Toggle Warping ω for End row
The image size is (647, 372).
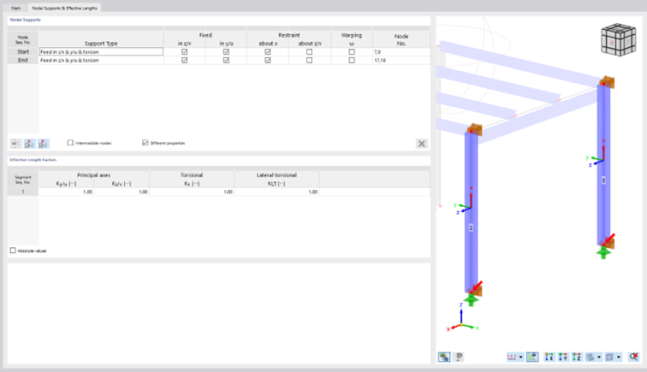[x=352, y=60]
